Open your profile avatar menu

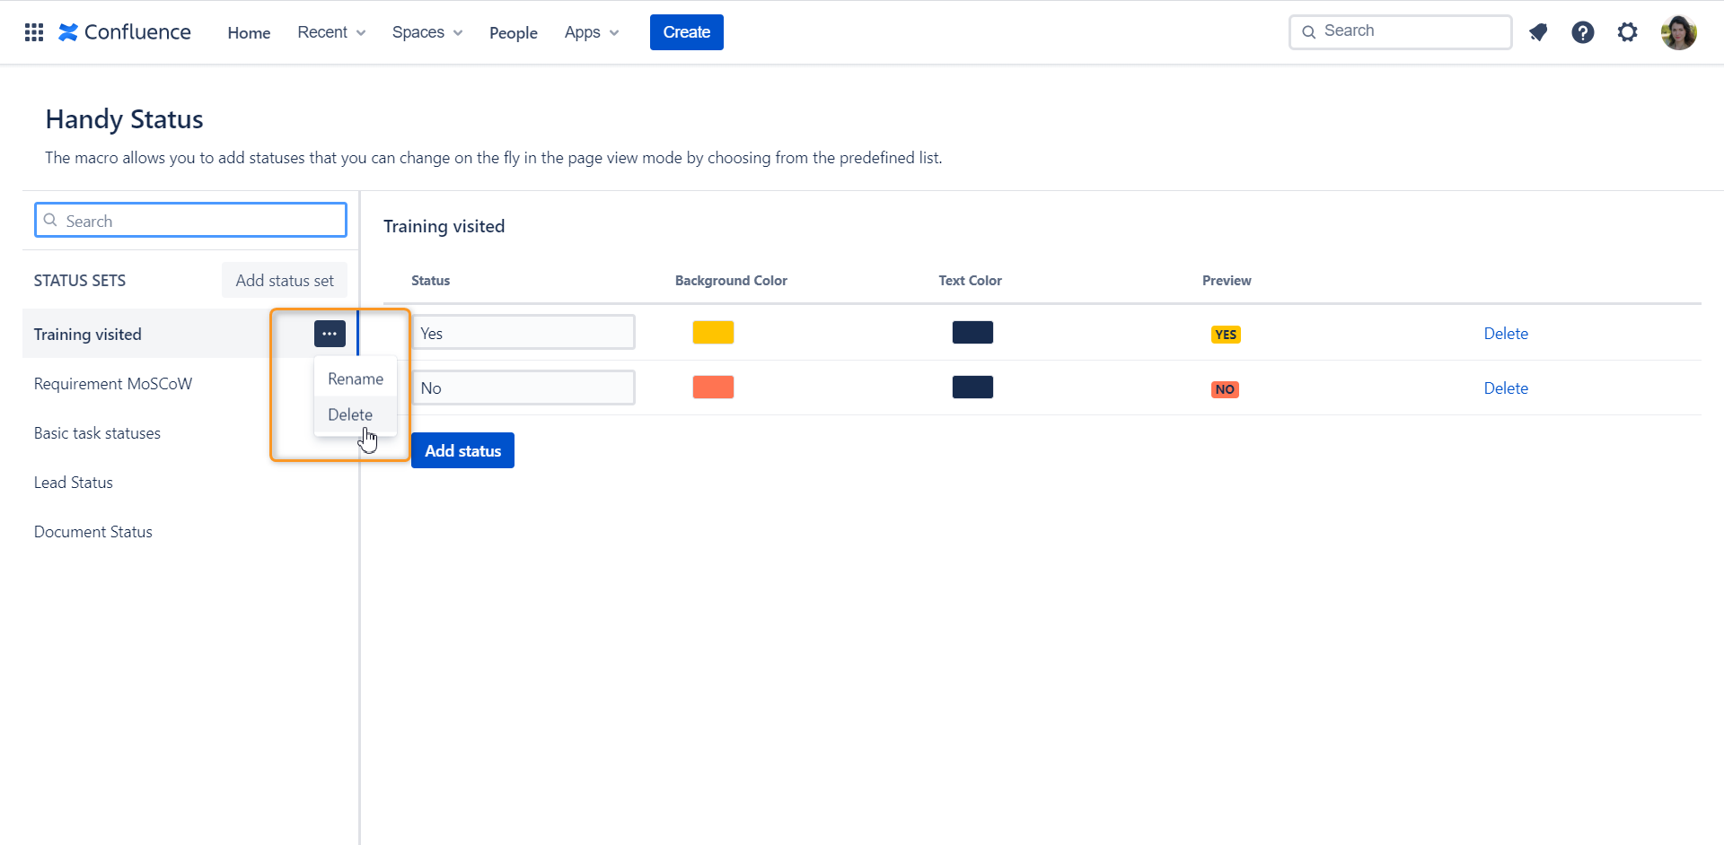(x=1679, y=32)
